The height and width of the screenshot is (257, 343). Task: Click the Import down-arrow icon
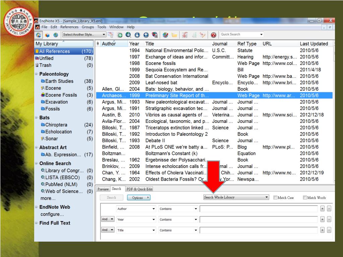tap(137, 35)
